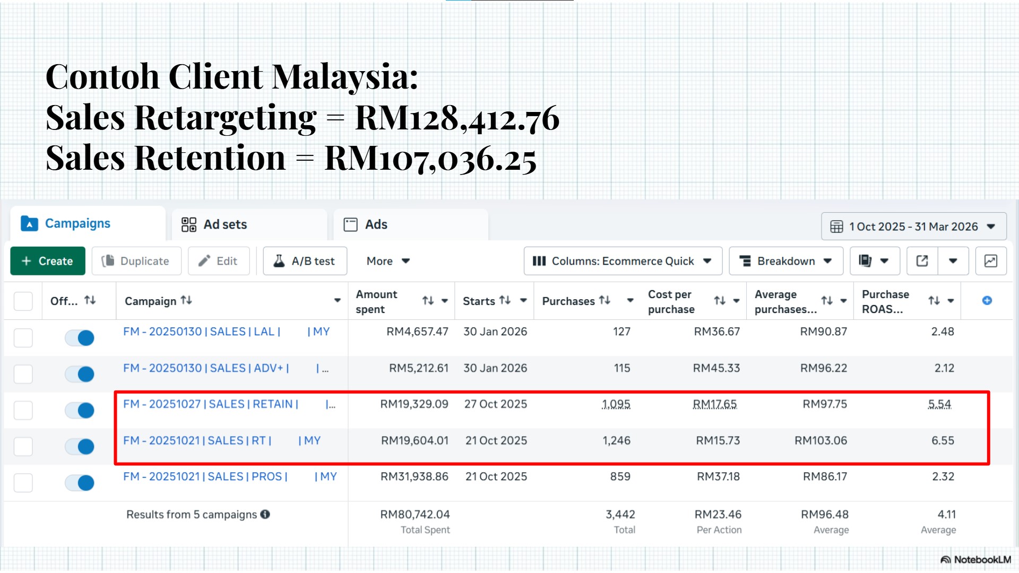Sort by the Off/On column arrows

coord(90,300)
